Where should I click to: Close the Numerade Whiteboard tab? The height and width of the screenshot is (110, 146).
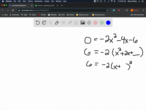32,5
